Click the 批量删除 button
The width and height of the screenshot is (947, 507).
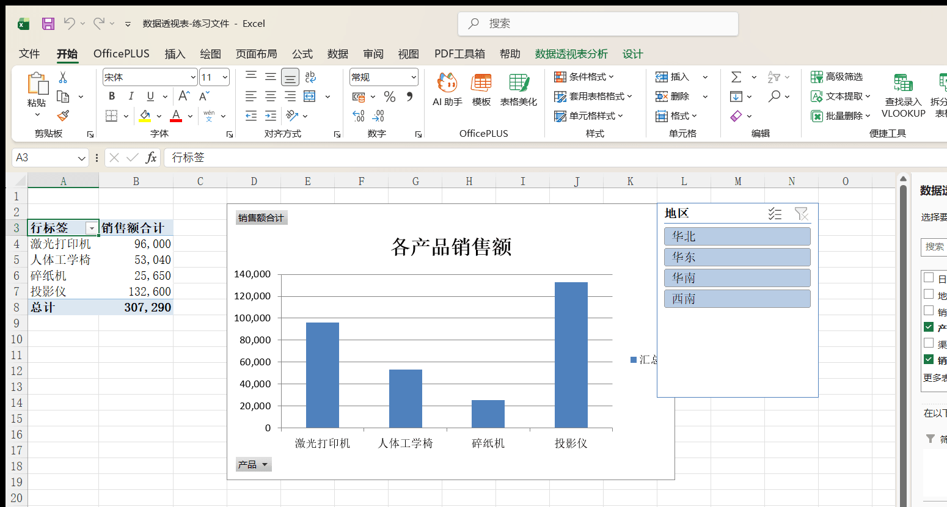[x=841, y=116]
